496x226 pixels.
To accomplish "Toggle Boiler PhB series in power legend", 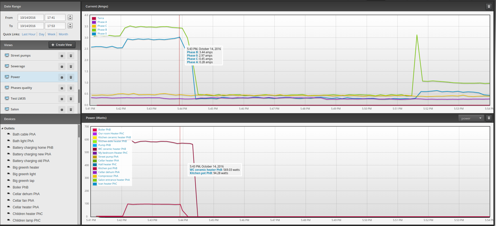I will (x=104, y=129).
